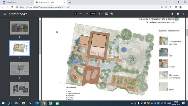Open the browser zoom magnifier in the address bar
188x106 pixels.
click(162, 7)
